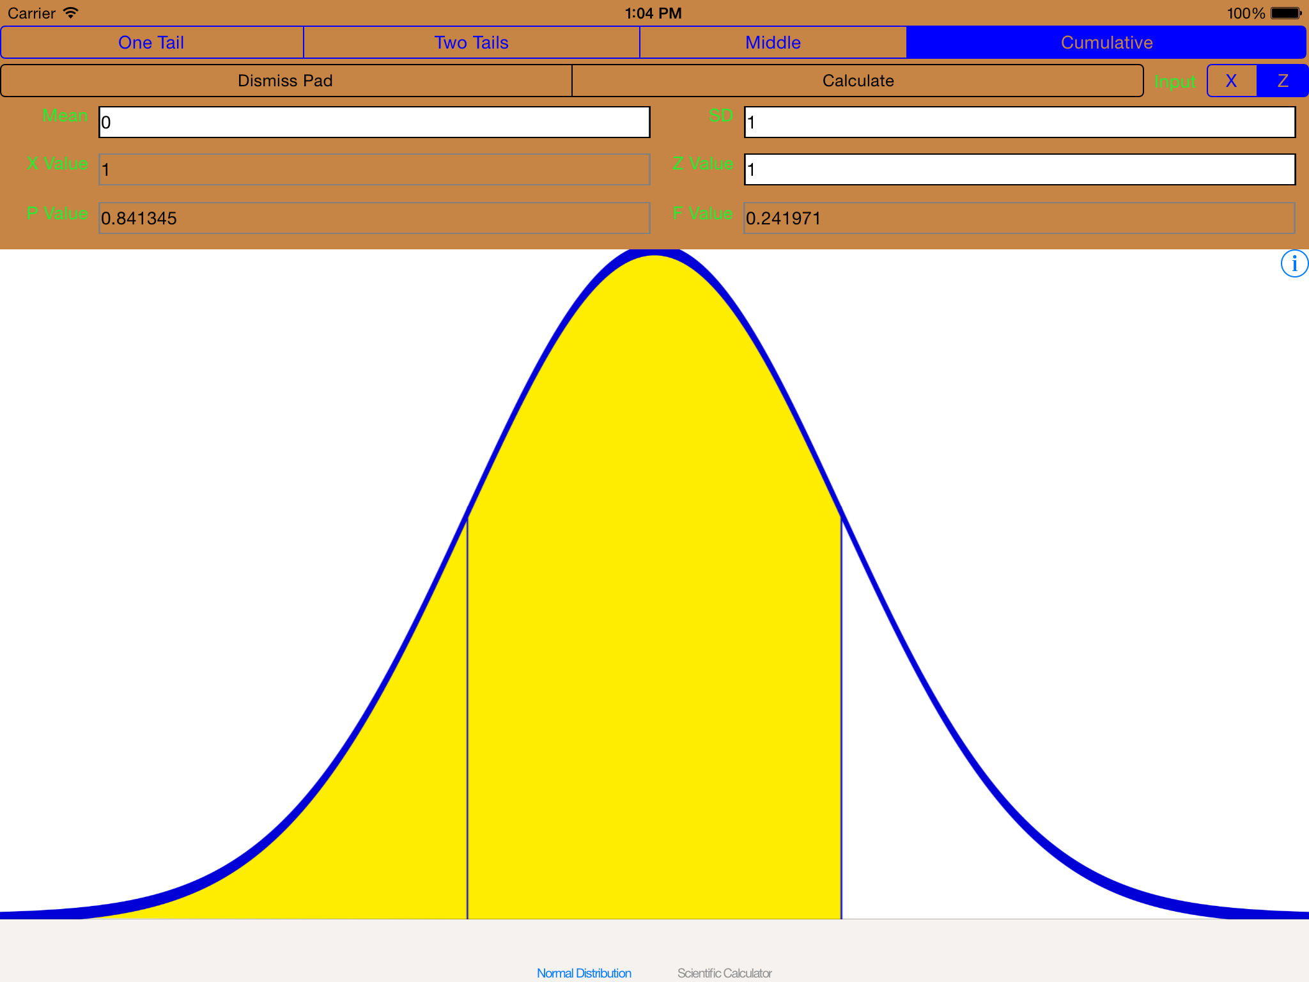Choose the Middle segment

pyautogui.click(x=773, y=42)
